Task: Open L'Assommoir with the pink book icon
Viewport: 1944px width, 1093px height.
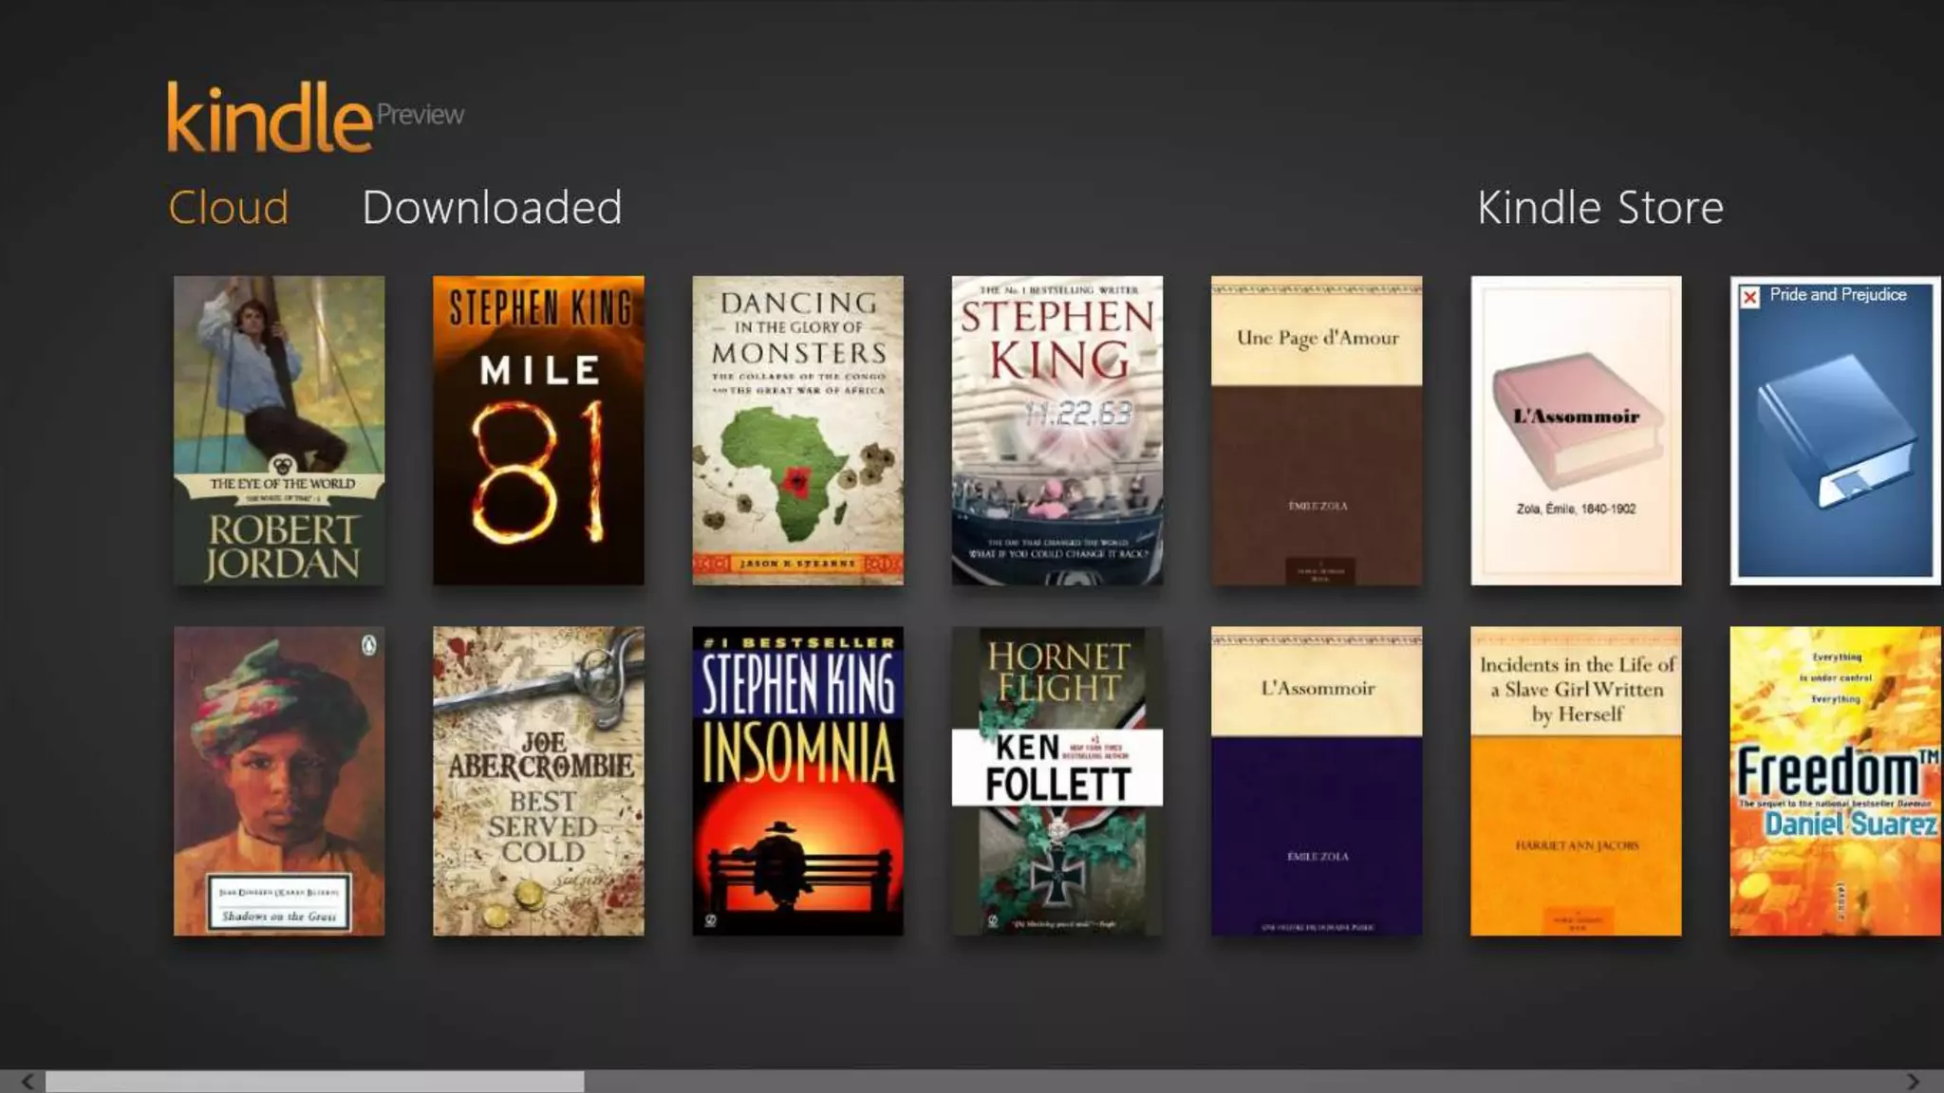Action: 1576,430
